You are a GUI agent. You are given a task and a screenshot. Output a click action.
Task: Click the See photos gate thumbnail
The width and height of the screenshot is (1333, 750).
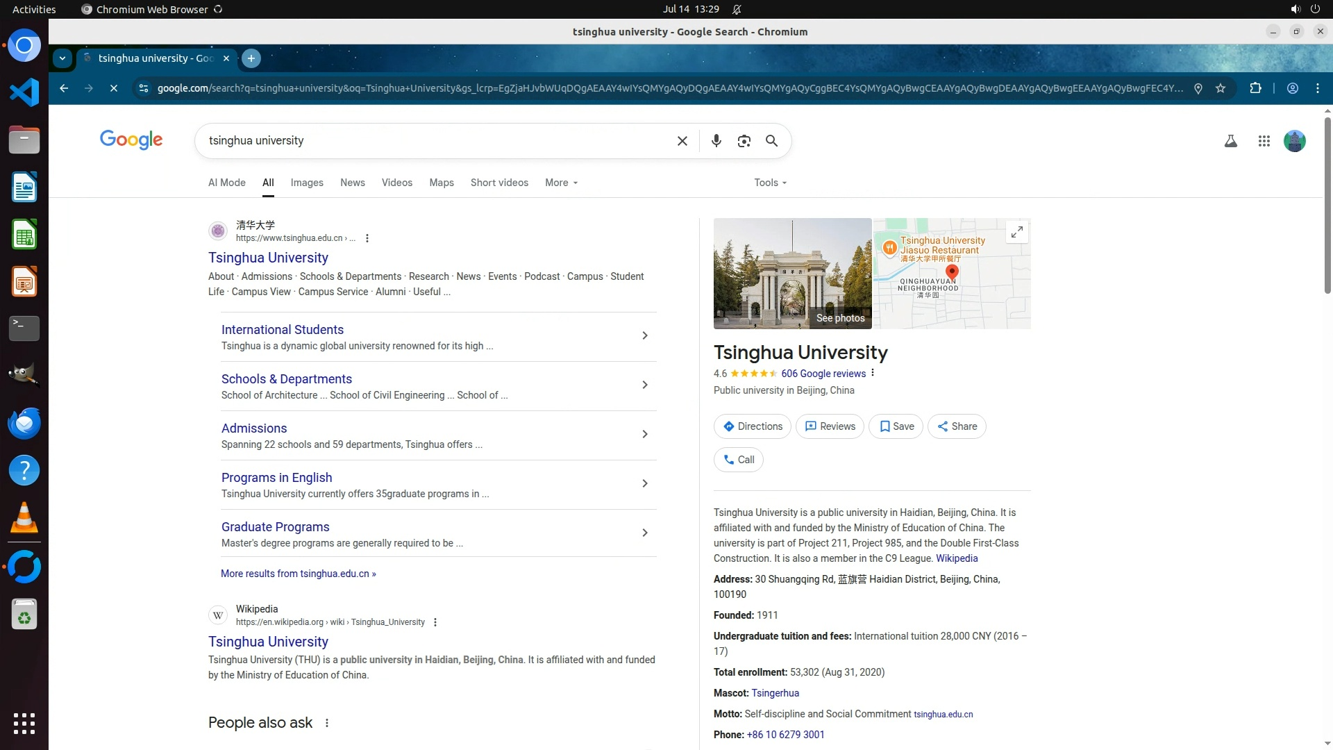792,274
